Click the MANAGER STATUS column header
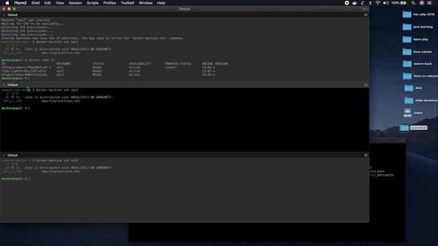 coord(178,64)
